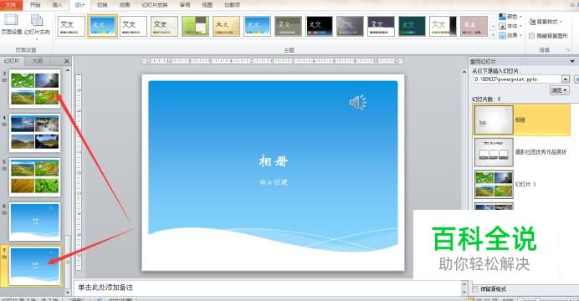The width and height of the screenshot is (579, 301).
Task: Select slide 5 thumbnail in slide pane
Action: [x=34, y=177]
